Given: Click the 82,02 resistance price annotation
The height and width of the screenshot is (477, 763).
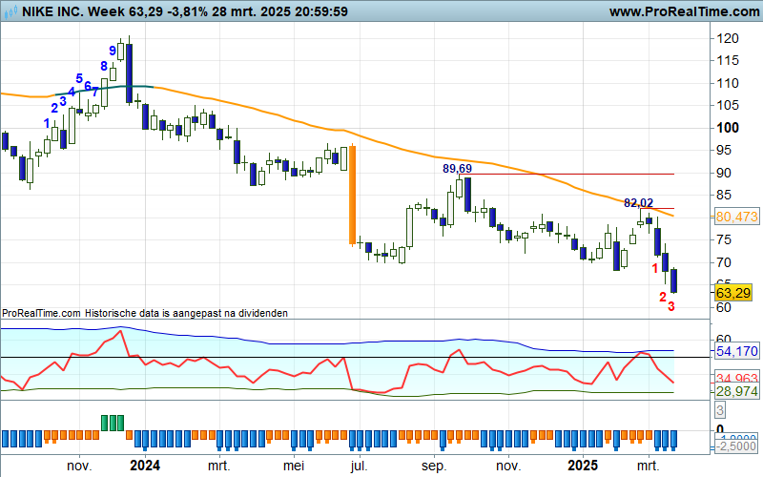Looking at the screenshot, I should 638,203.
